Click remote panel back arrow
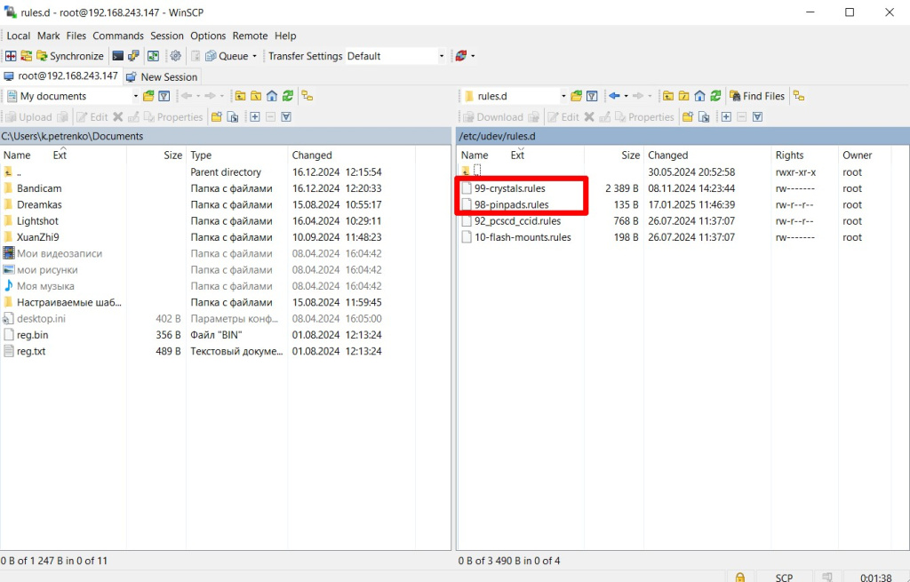The width and height of the screenshot is (910, 582). click(x=614, y=96)
